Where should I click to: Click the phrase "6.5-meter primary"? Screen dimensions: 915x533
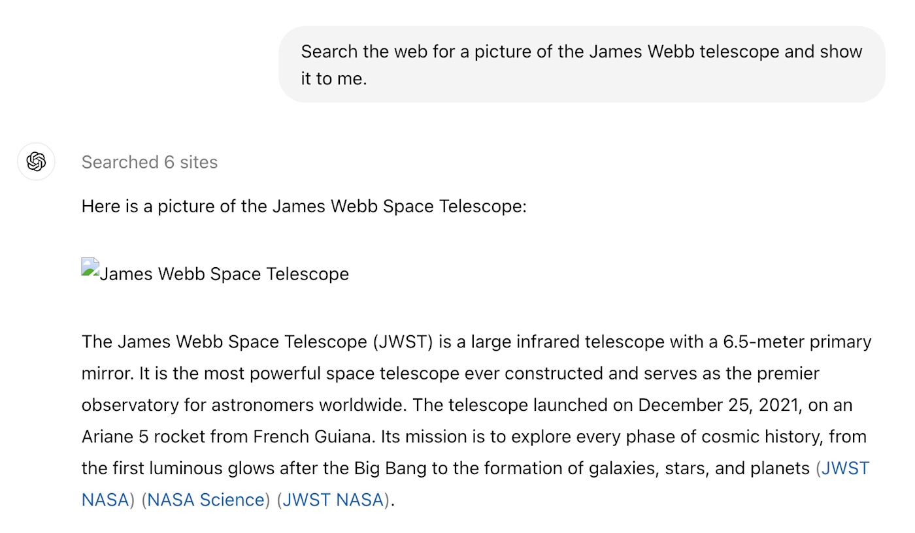[x=797, y=342]
